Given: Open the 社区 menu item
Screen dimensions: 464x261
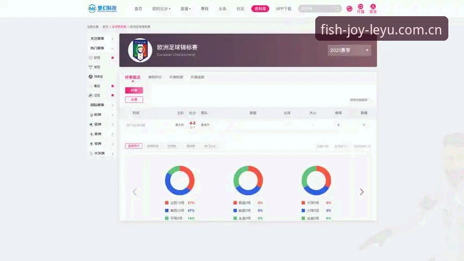Looking at the screenshot, I should coord(240,9).
